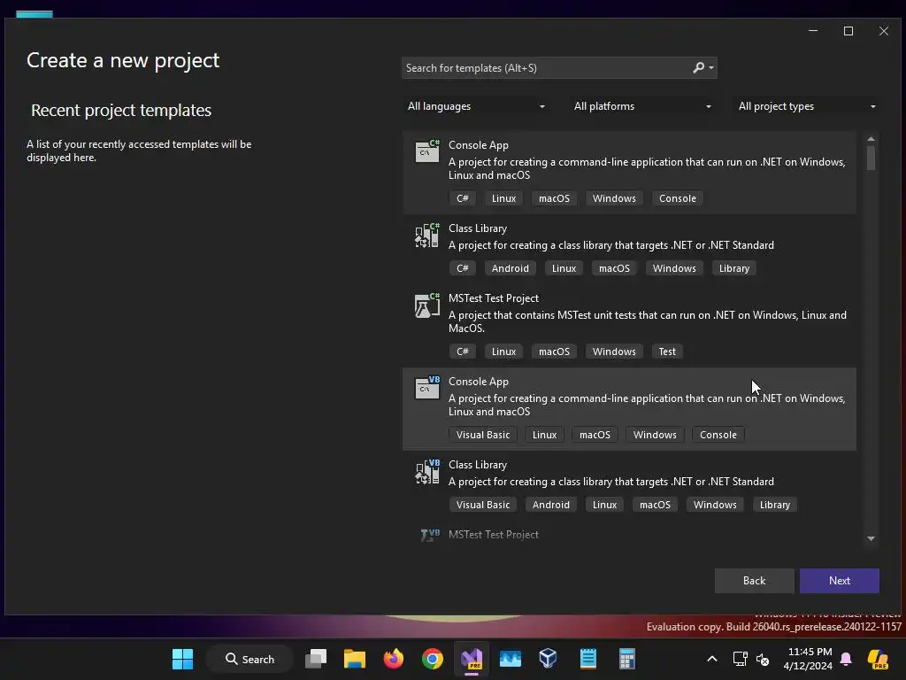The image size is (906, 680).
Task: Click Linux tag on MSTest Test Project
Action: click(503, 352)
